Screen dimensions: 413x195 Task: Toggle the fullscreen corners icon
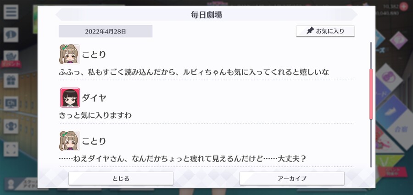(x=11, y=149)
